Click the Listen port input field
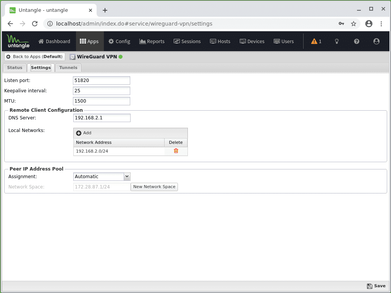The image size is (391, 293). [x=101, y=80]
